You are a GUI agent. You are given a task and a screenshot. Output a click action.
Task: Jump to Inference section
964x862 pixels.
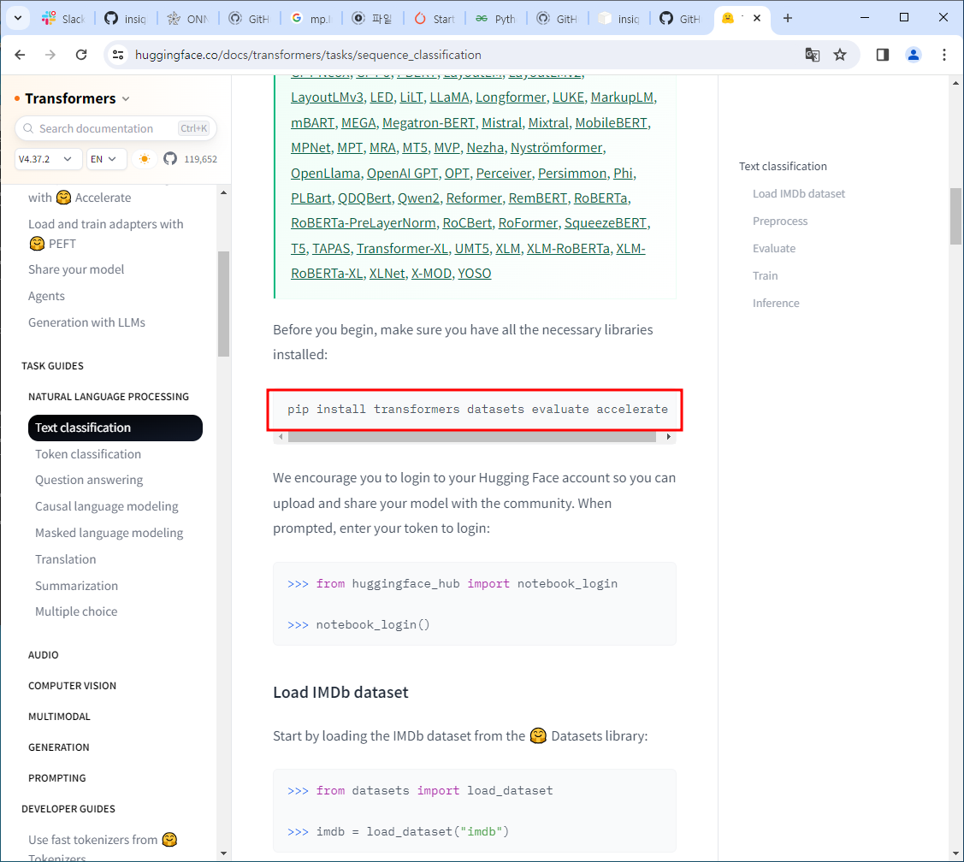(775, 303)
